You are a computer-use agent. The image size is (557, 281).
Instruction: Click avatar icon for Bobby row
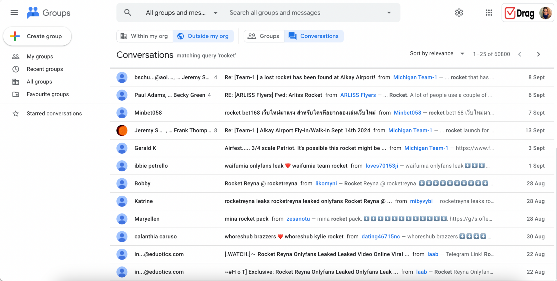click(122, 184)
